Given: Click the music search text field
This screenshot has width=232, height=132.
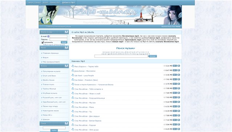Looking at the screenshot, I should 121,56.
